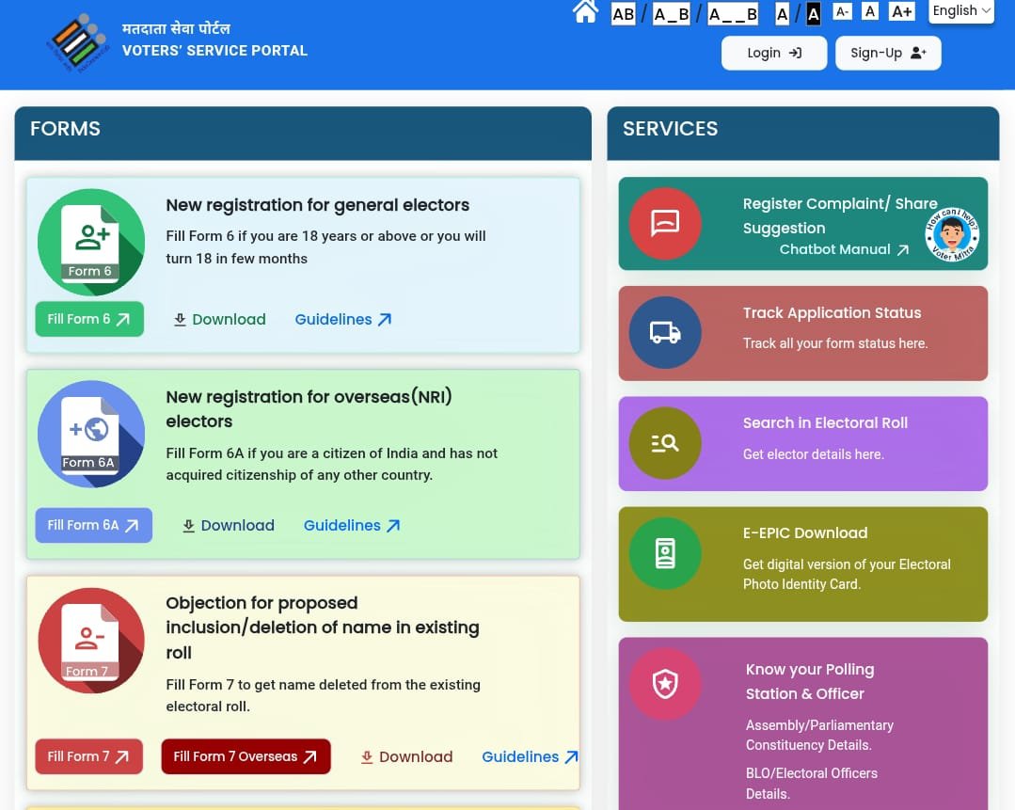Open the Chatbot Manual link
The image size is (1015, 810).
844,250
